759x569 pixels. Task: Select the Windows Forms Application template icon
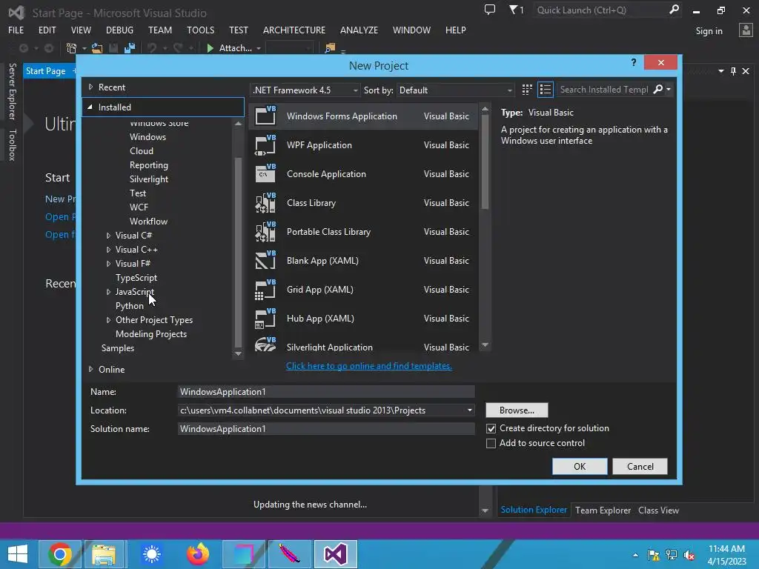pyautogui.click(x=265, y=116)
